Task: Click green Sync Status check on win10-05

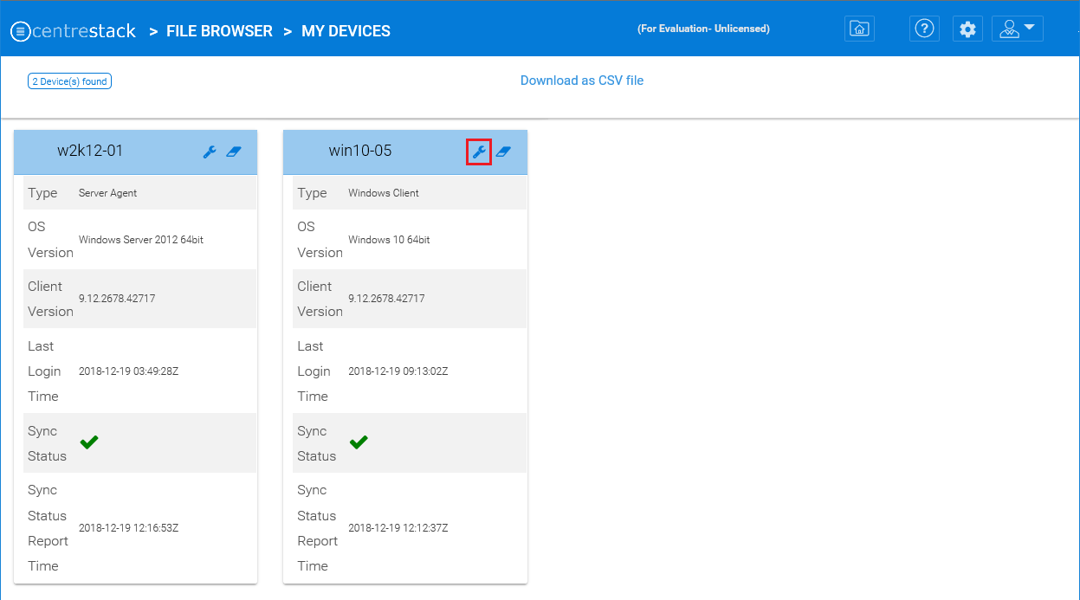Action: [359, 442]
